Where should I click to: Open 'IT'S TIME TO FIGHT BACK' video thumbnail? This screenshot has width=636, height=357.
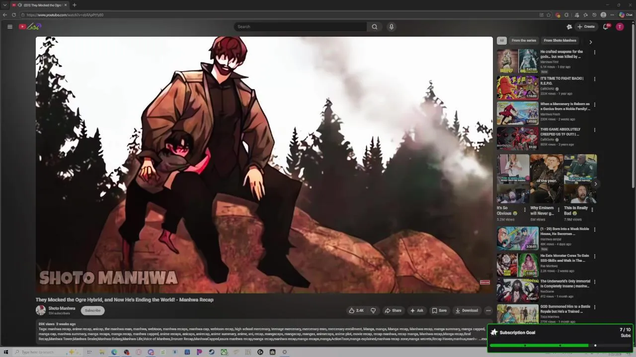pyautogui.click(x=517, y=87)
